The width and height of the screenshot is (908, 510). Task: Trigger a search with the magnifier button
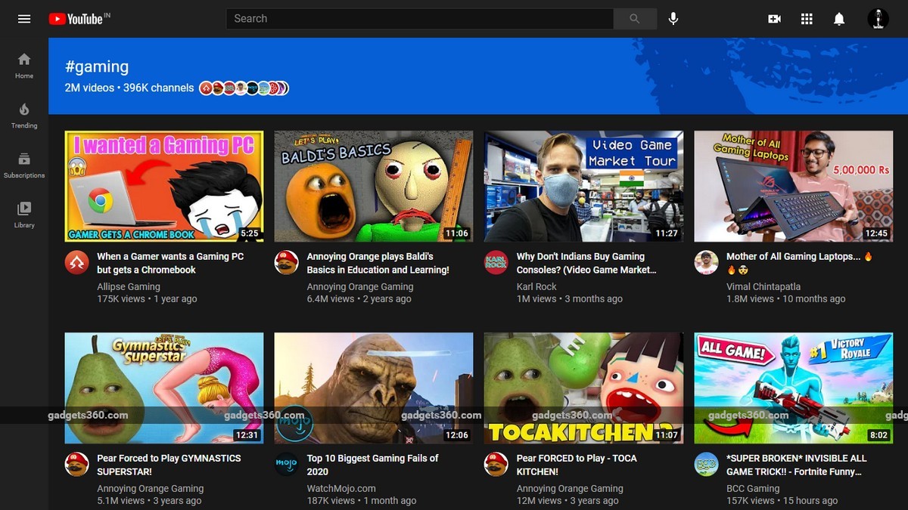[633, 18]
